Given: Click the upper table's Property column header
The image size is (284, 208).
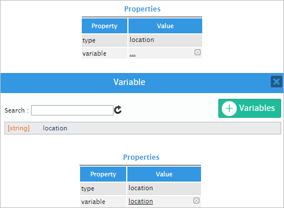Looking at the screenshot, I should pyautogui.click(x=104, y=26).
